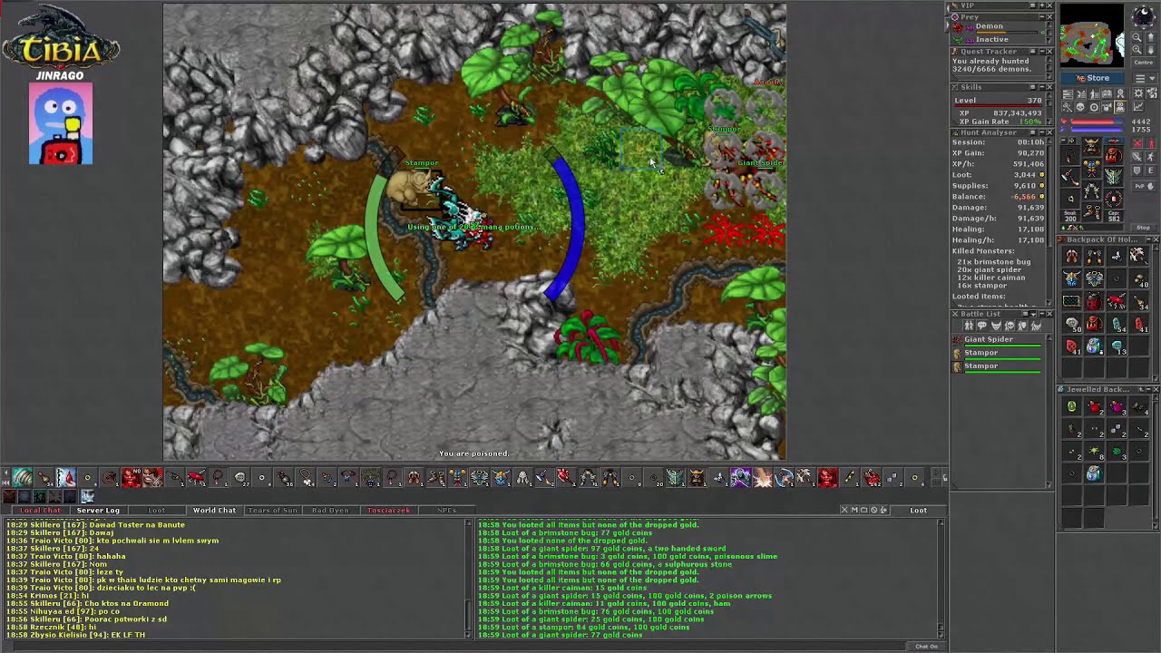Click the boots equipment slot

pyautogui.click(x=1092, y=211)
